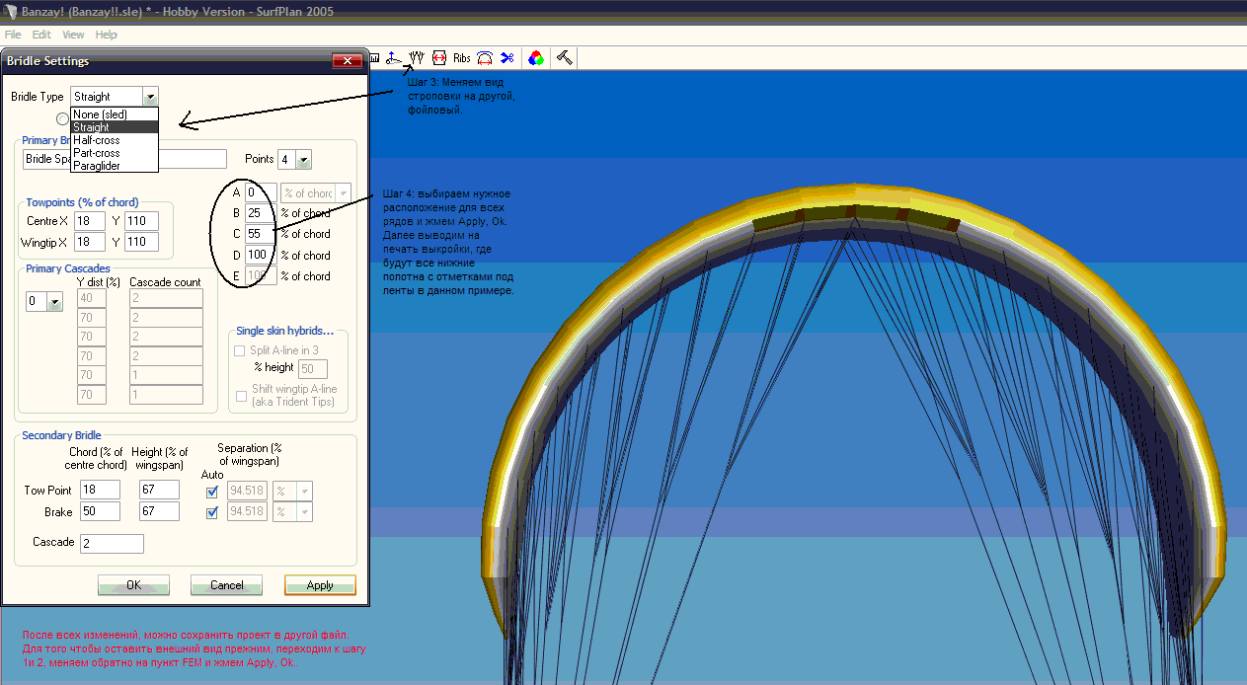Click the Secondary Bridle Cascade input field
1247x685 pixels.
pyautogui.click(x=112, y=544)
